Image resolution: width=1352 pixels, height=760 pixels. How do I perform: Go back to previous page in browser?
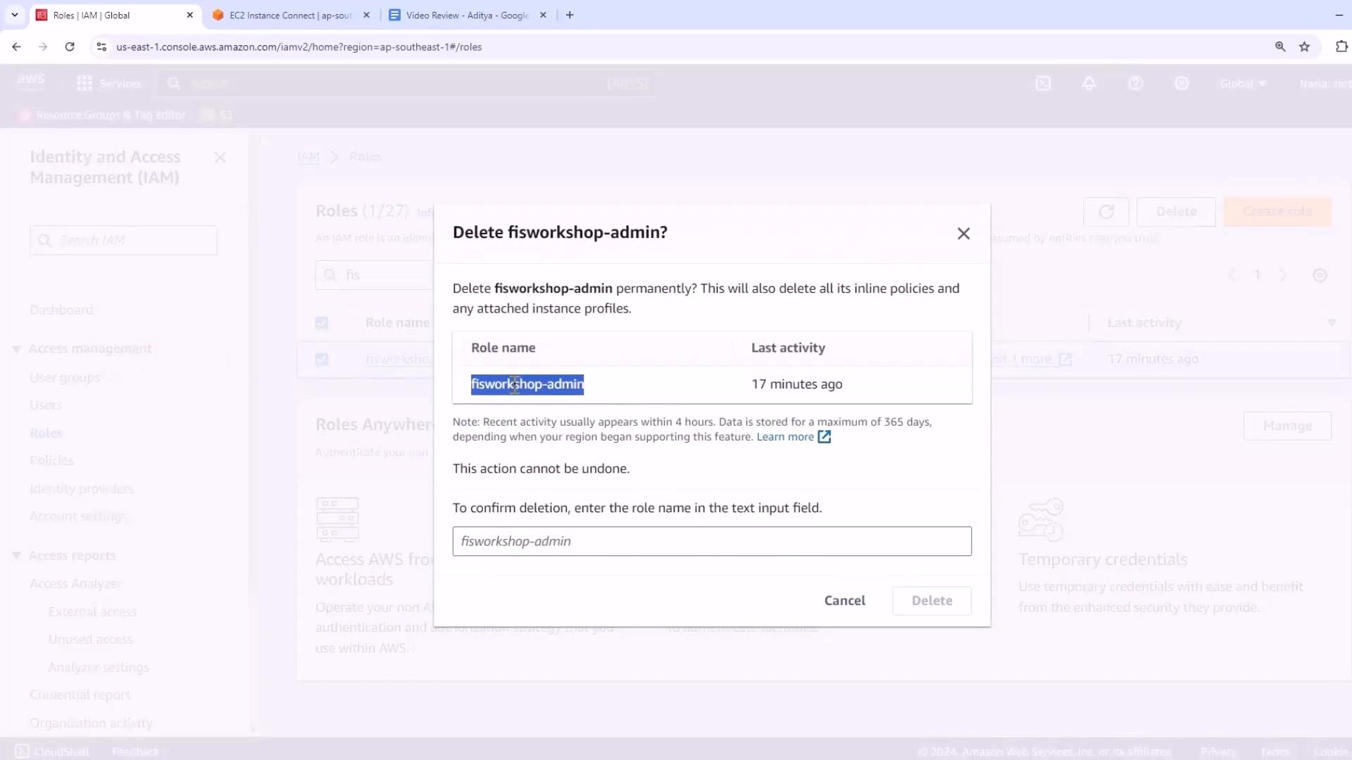click(16, 46)
